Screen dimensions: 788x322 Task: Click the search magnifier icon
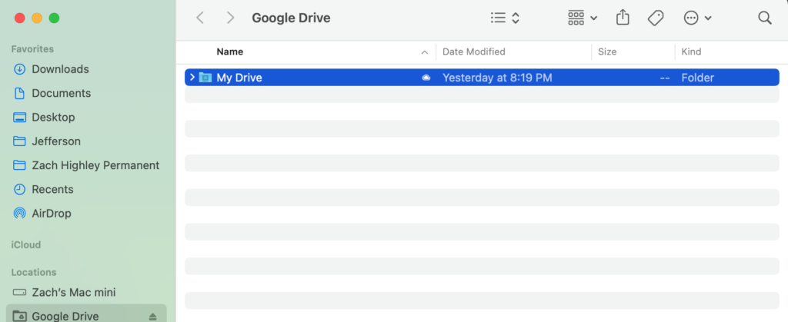tap(764, 18)
